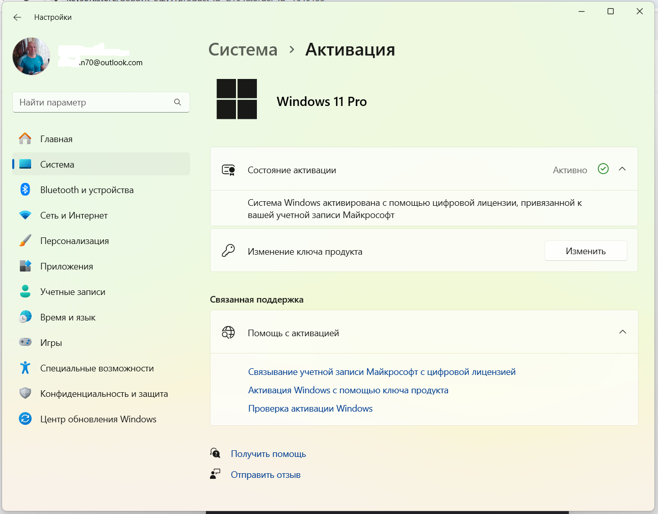658x514 pixels.
Task: Open the Главная section
Action: tap(101, 139)
